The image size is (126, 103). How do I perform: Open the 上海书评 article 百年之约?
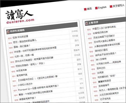[x=101, y=68]
